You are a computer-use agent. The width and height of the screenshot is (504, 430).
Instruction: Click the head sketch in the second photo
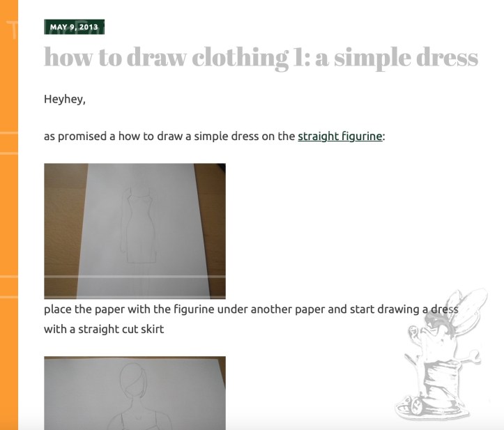click(x=133, y=378)
